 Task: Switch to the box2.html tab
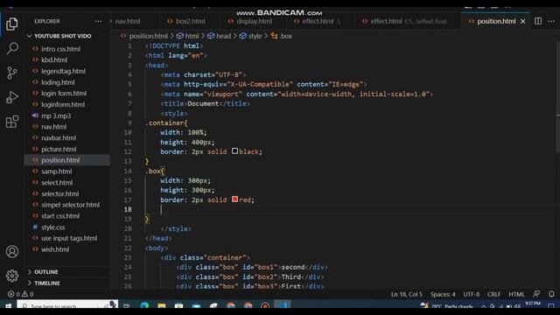click(190, 21)
